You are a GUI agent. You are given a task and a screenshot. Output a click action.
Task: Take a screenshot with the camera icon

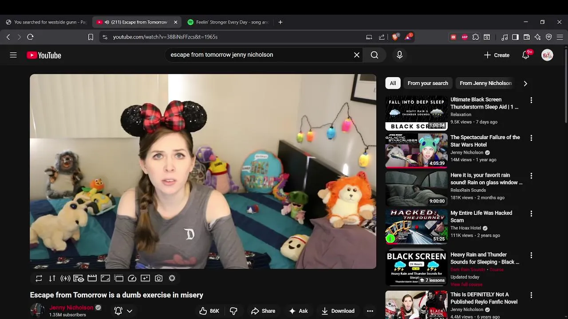click(158, 278)
